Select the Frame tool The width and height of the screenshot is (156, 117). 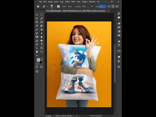point(42,22)
